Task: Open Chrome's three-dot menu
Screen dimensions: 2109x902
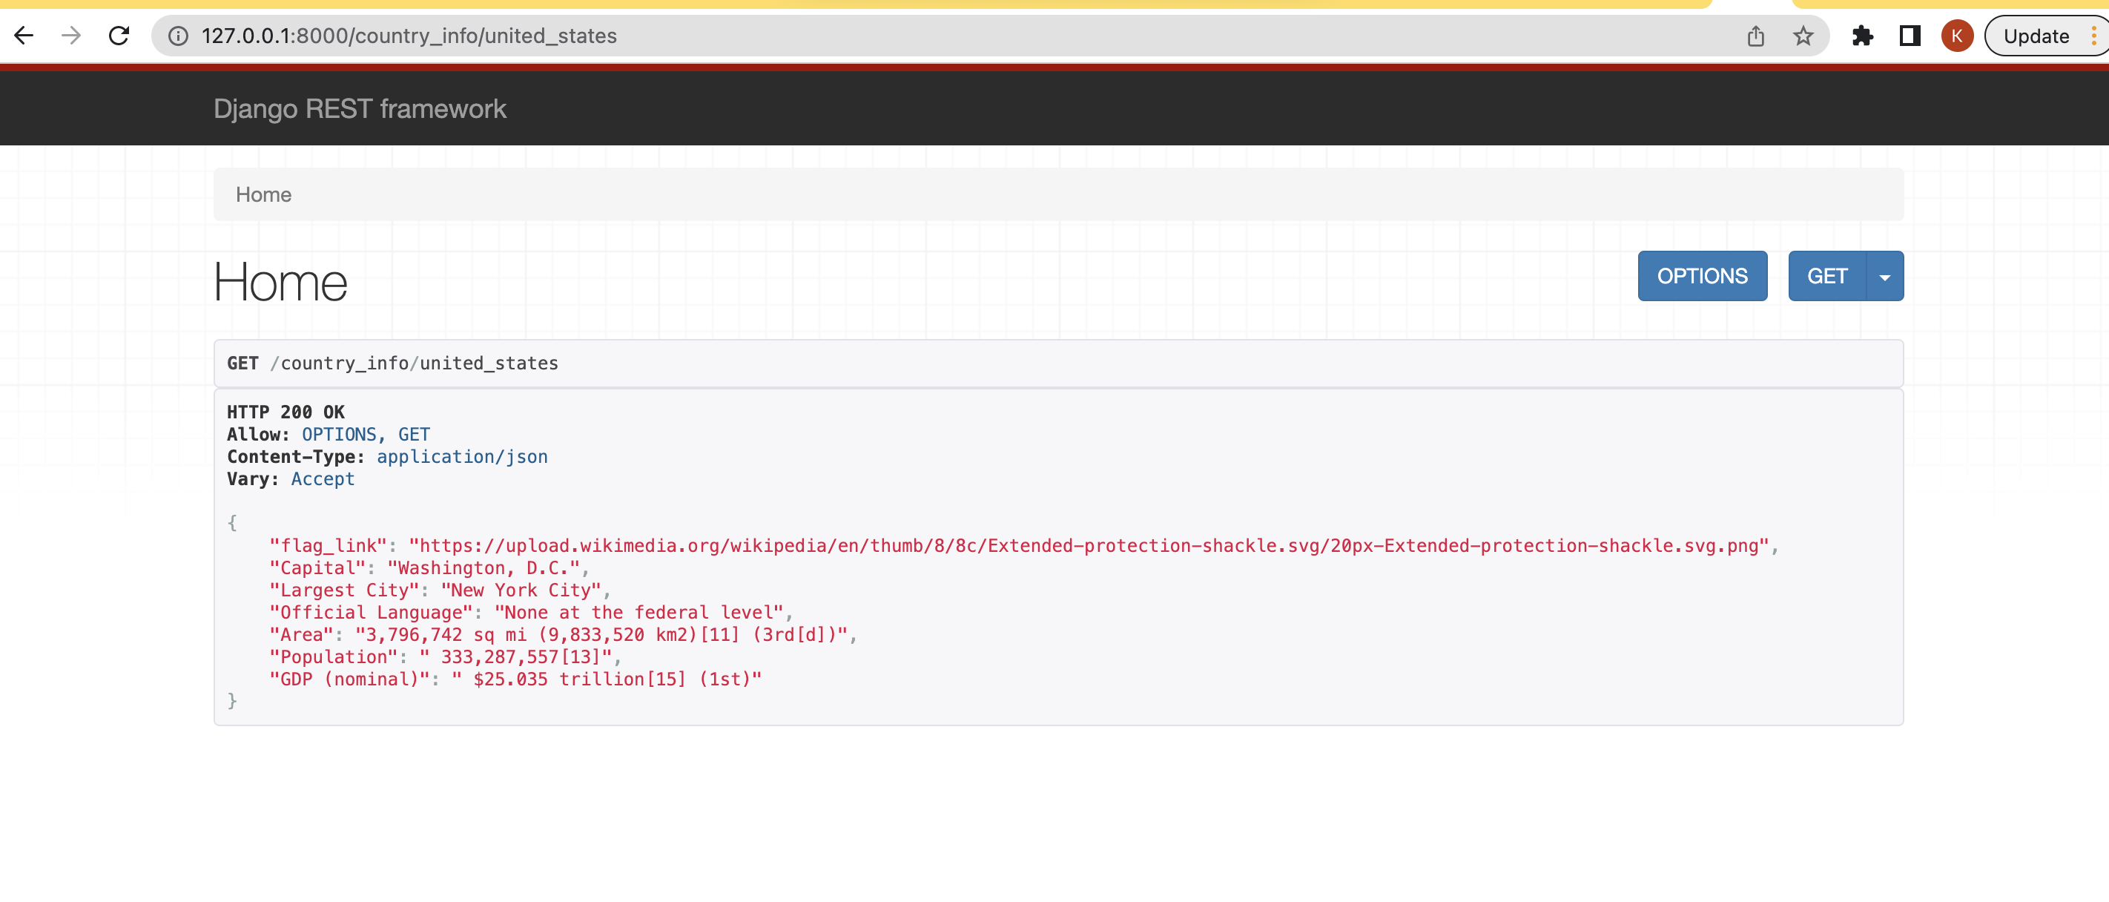Action: [2093, 36]
